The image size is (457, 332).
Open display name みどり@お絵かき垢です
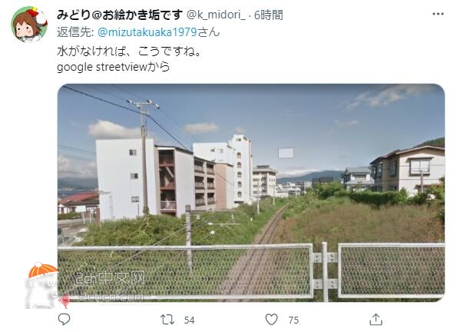(120, 15)
